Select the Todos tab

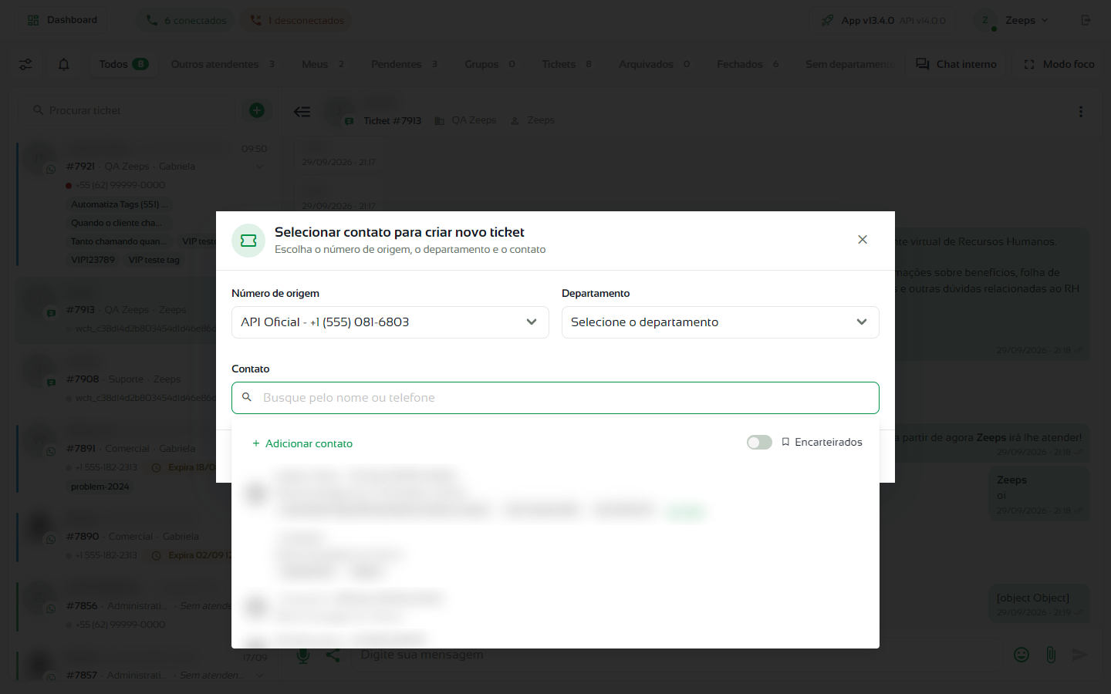tap(123, 64)
